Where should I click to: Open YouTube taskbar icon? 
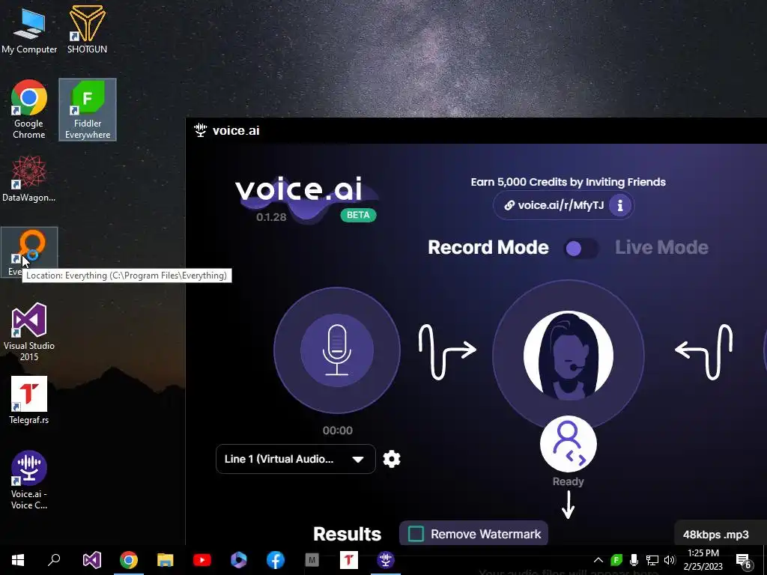pyautogui.click(x=202, y=560)
